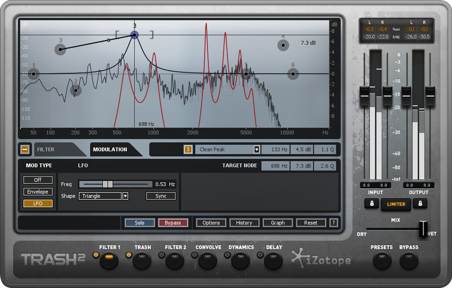Click the input link lock icon

[x=372, y=203]
